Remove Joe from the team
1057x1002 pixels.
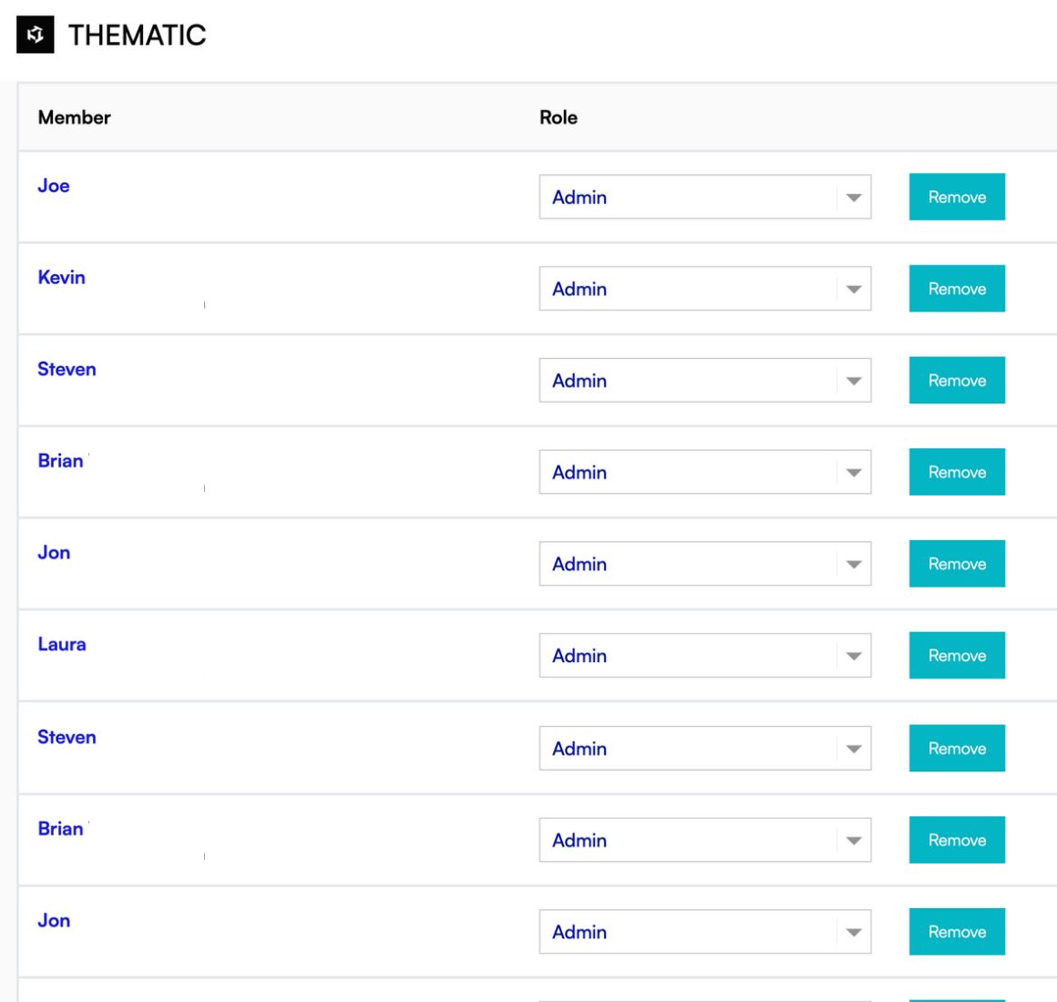pos(956,197)
